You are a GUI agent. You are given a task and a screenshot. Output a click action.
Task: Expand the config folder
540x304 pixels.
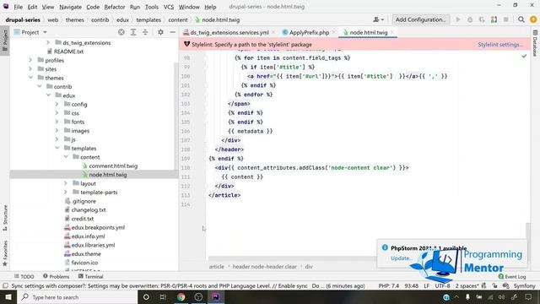point(57,104)
